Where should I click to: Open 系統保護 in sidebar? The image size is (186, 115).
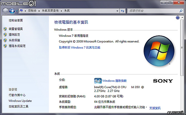[14, 40]
